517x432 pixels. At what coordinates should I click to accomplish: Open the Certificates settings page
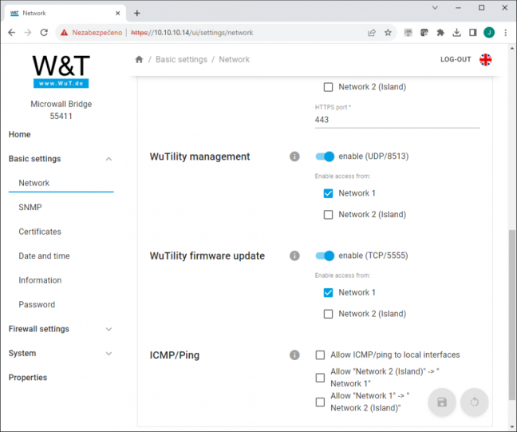[x=40, y=232]
